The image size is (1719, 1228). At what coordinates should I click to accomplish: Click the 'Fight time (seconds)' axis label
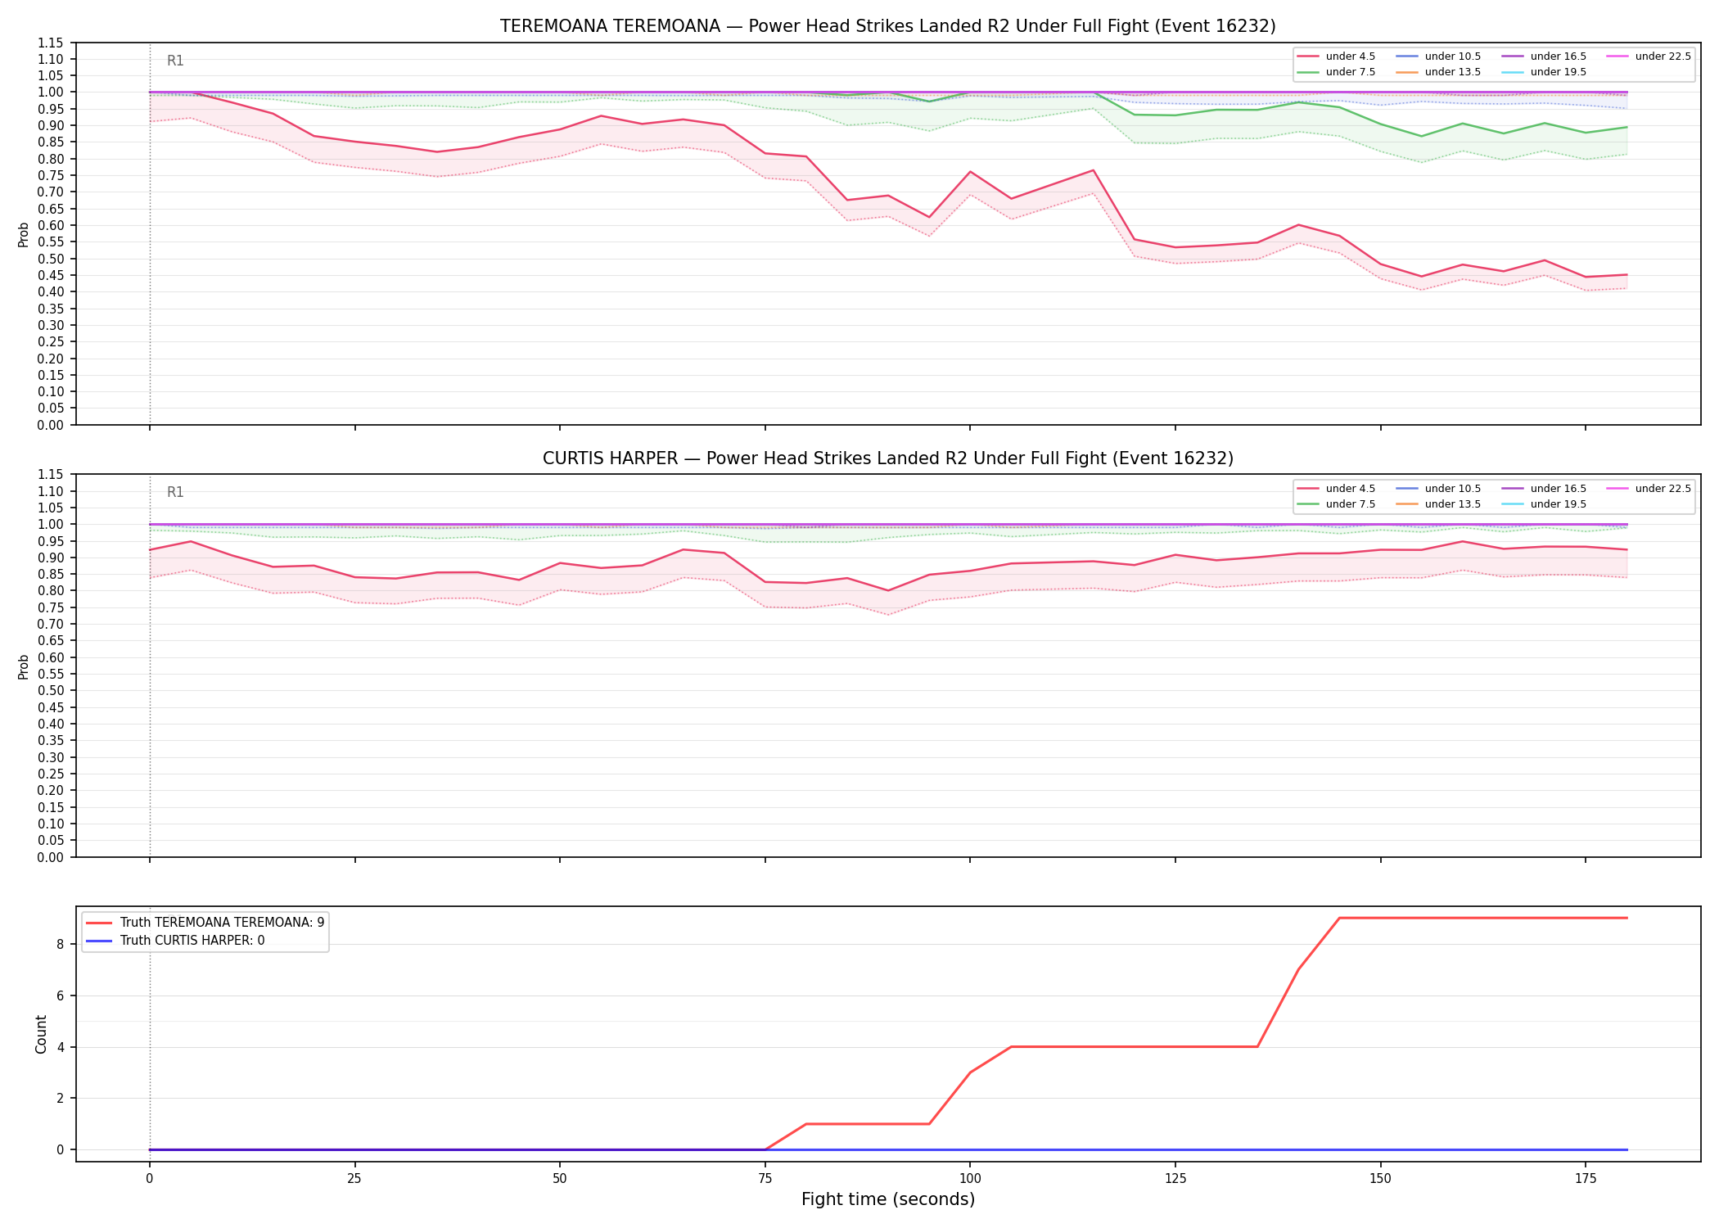pyautogui.click(x=888, y=1199)
